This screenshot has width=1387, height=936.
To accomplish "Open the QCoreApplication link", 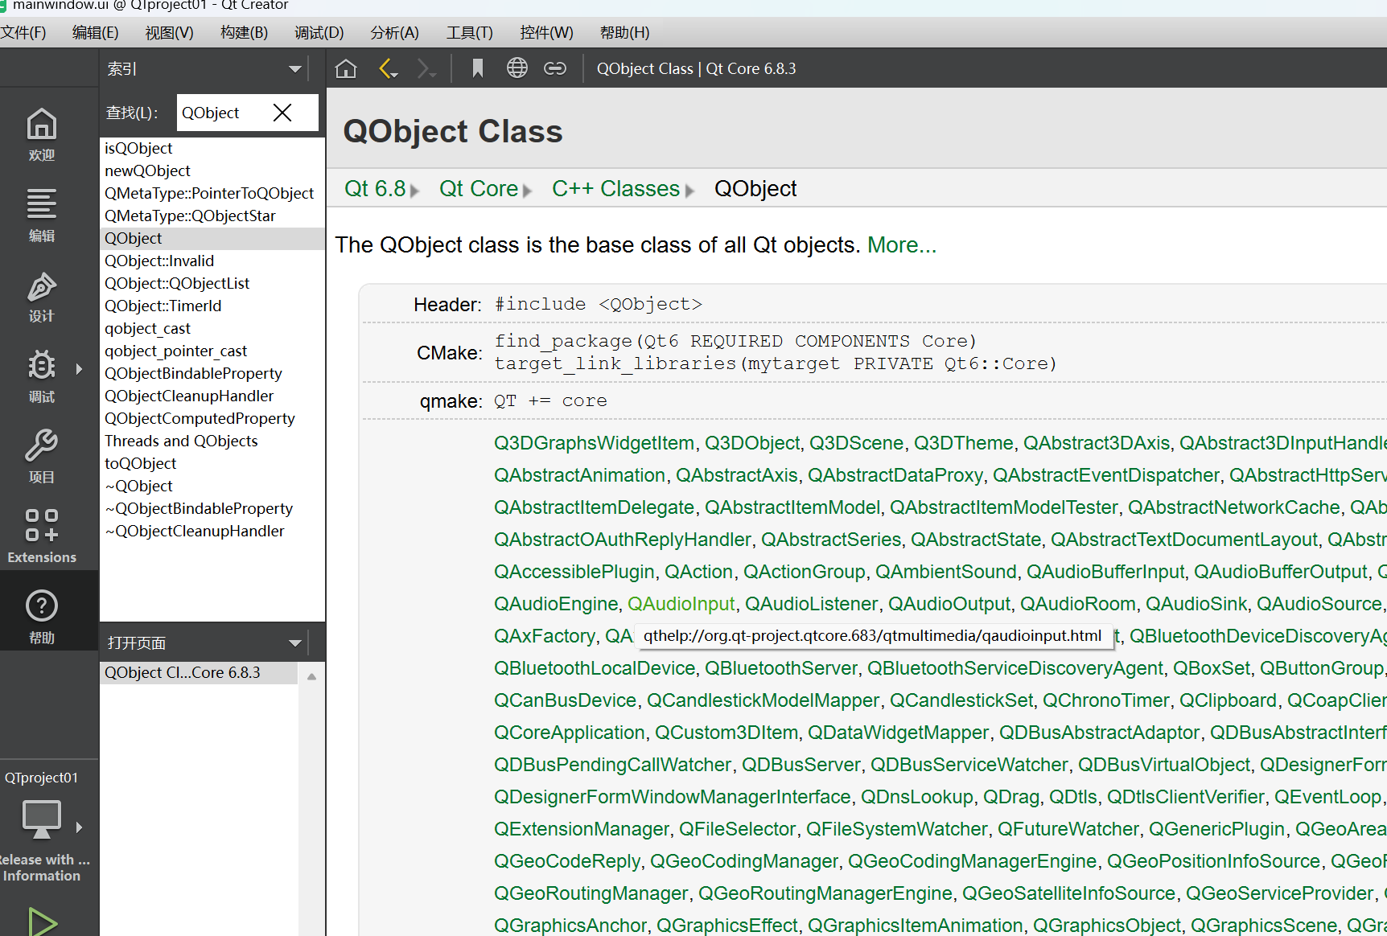I will pos(570,733).
